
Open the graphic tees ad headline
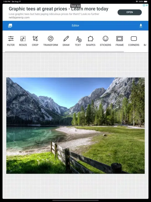coord(58,9)
